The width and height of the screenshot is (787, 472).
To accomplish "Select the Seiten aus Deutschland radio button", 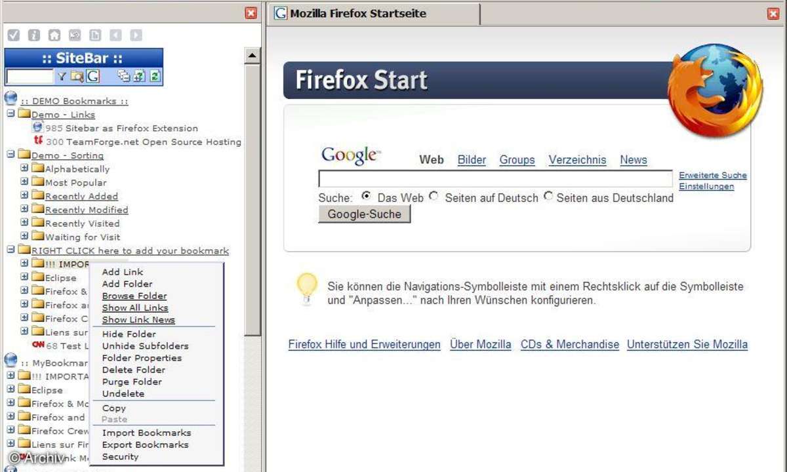I will pos(548,196).
